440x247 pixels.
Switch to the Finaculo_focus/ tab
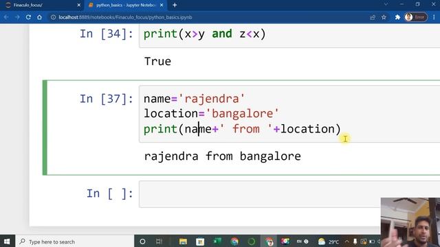(42, 5)
